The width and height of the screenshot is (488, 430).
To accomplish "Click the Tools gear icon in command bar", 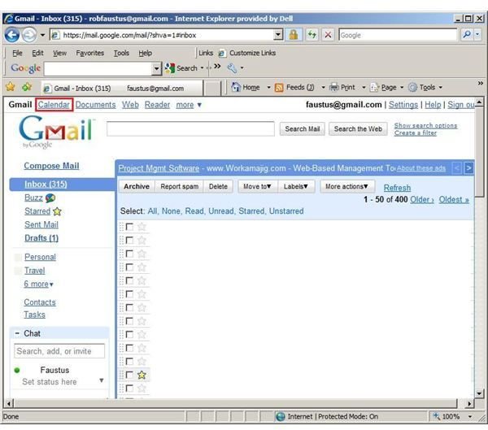I will (412, 88).
